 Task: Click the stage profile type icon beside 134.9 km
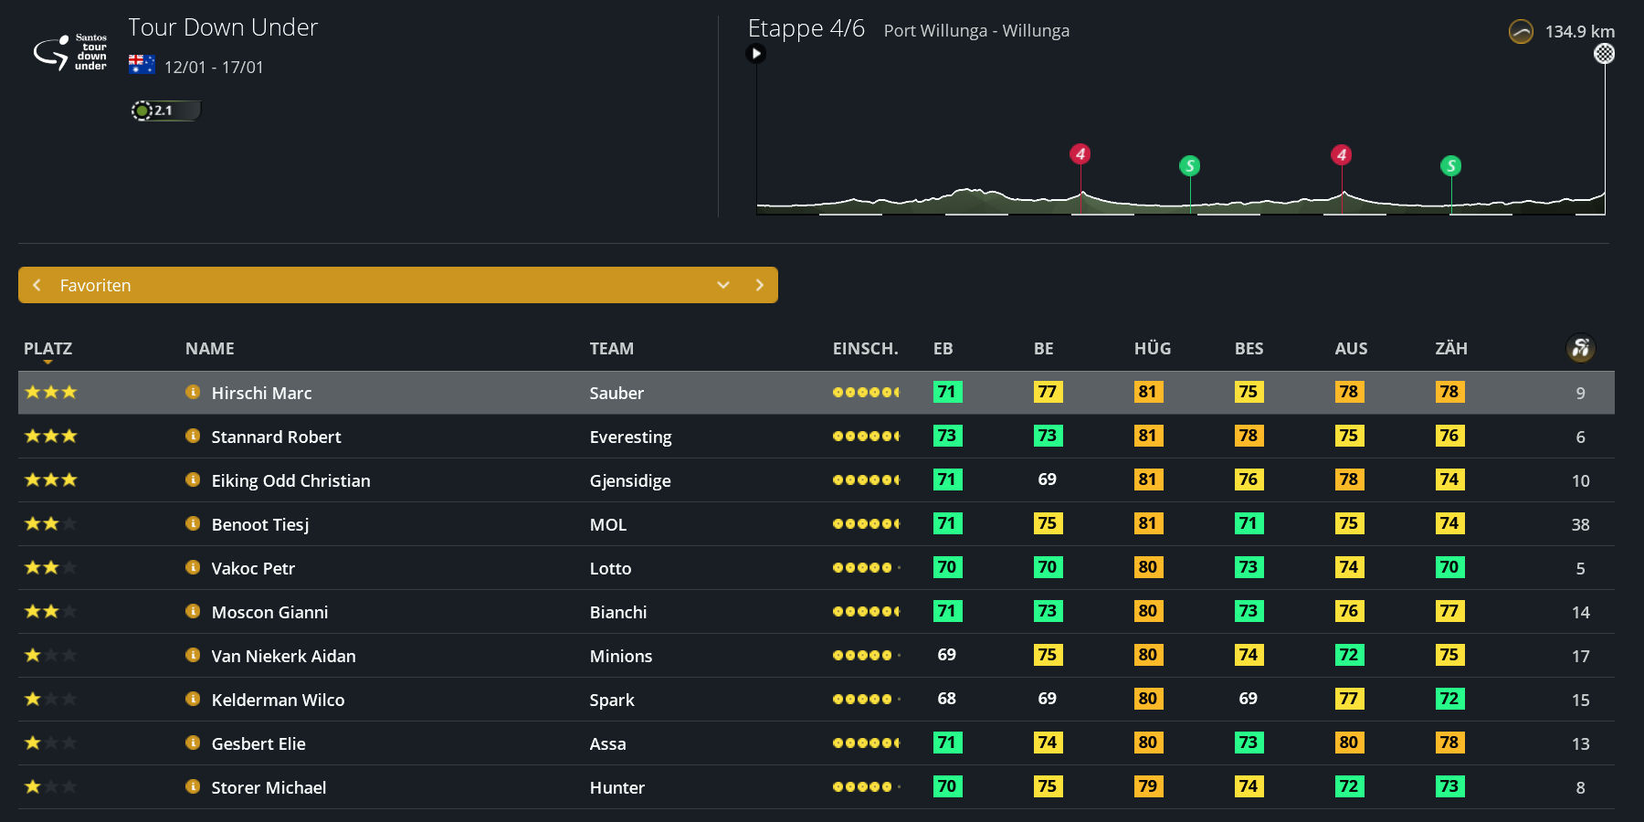[x=1521, y=32]
